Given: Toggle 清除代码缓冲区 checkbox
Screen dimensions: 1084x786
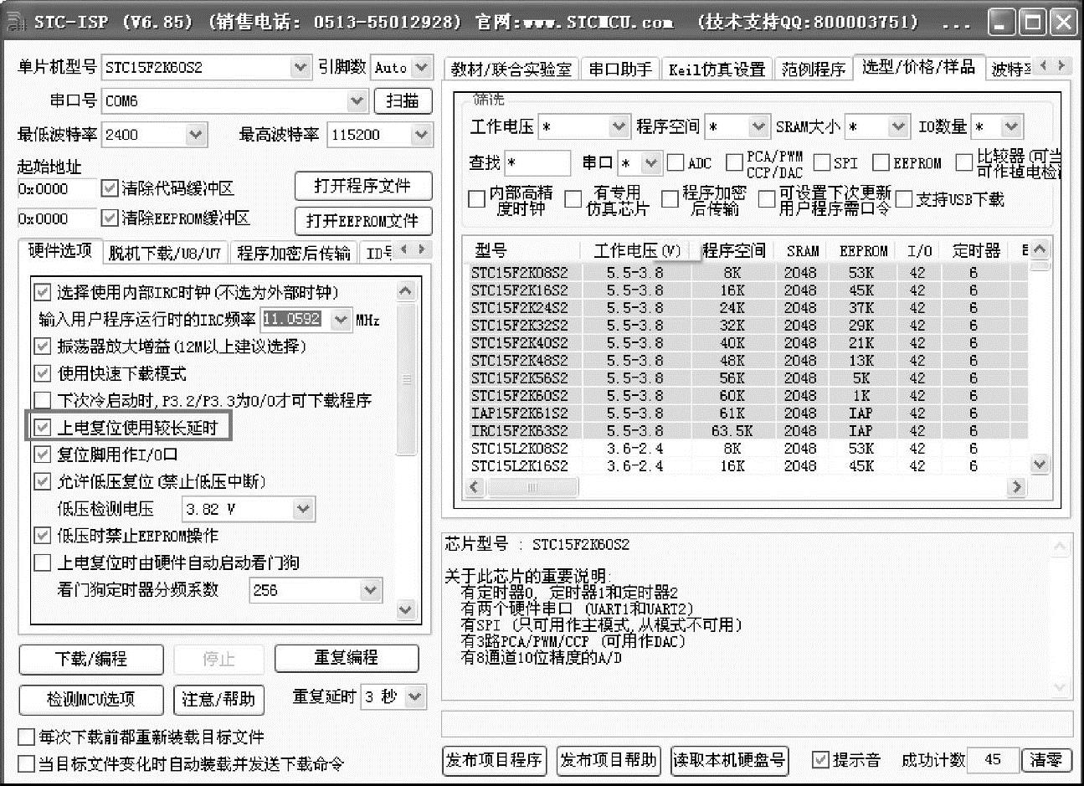Looking at the screenshot, I should [109, 188].
